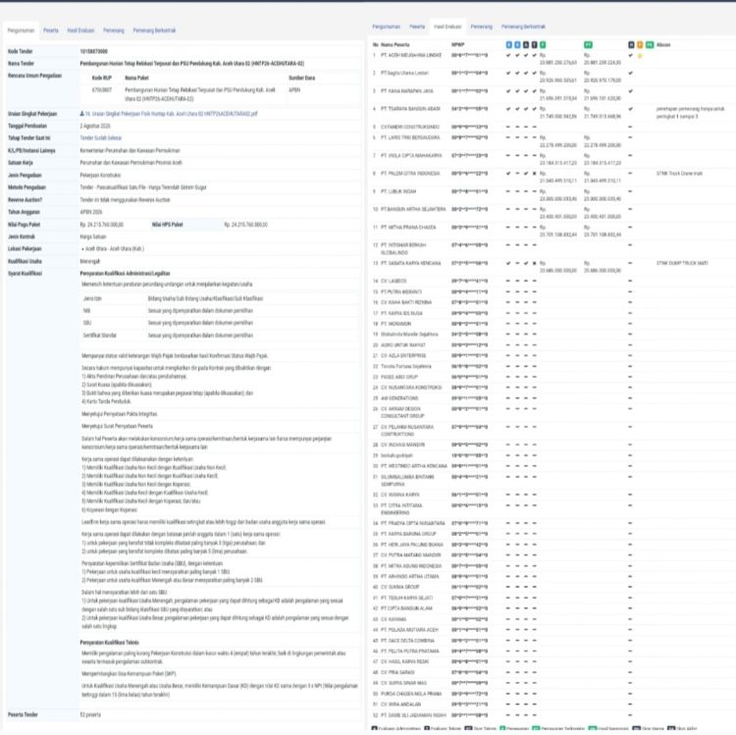This screenshot has width=736, height=735.
Task: Select participant 'PT. TSARAYA BANGUN ABADI'
Action: coord(411,109)
